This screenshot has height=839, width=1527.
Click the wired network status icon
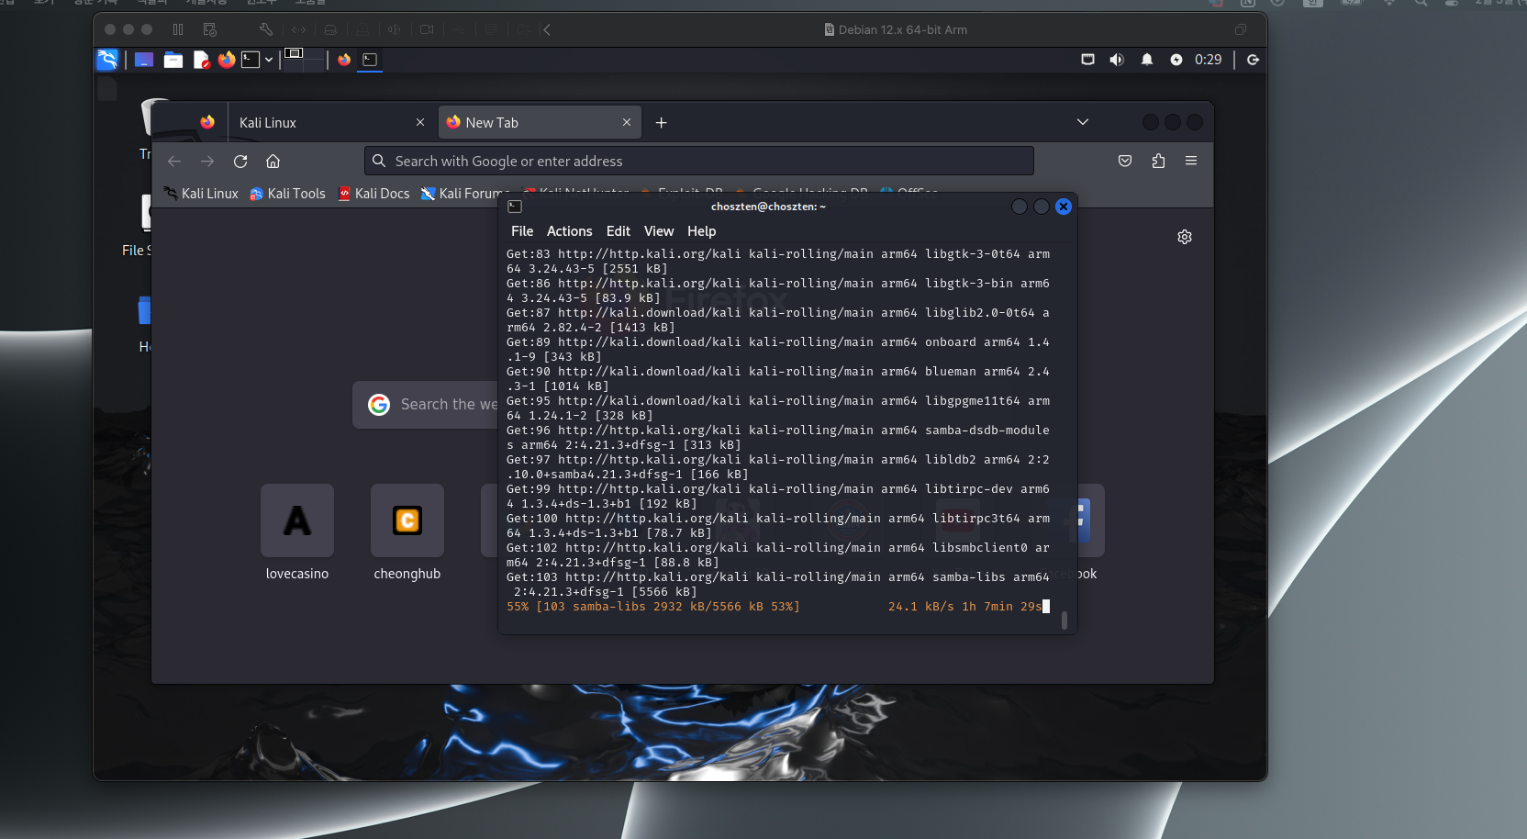click(1087, 60)
